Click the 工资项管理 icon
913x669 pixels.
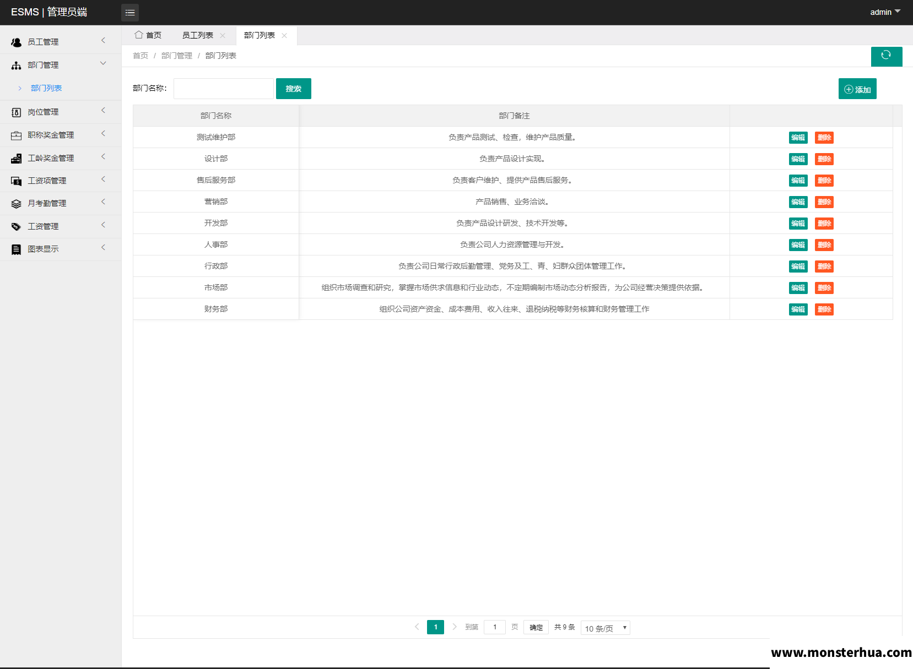(17, 181)
